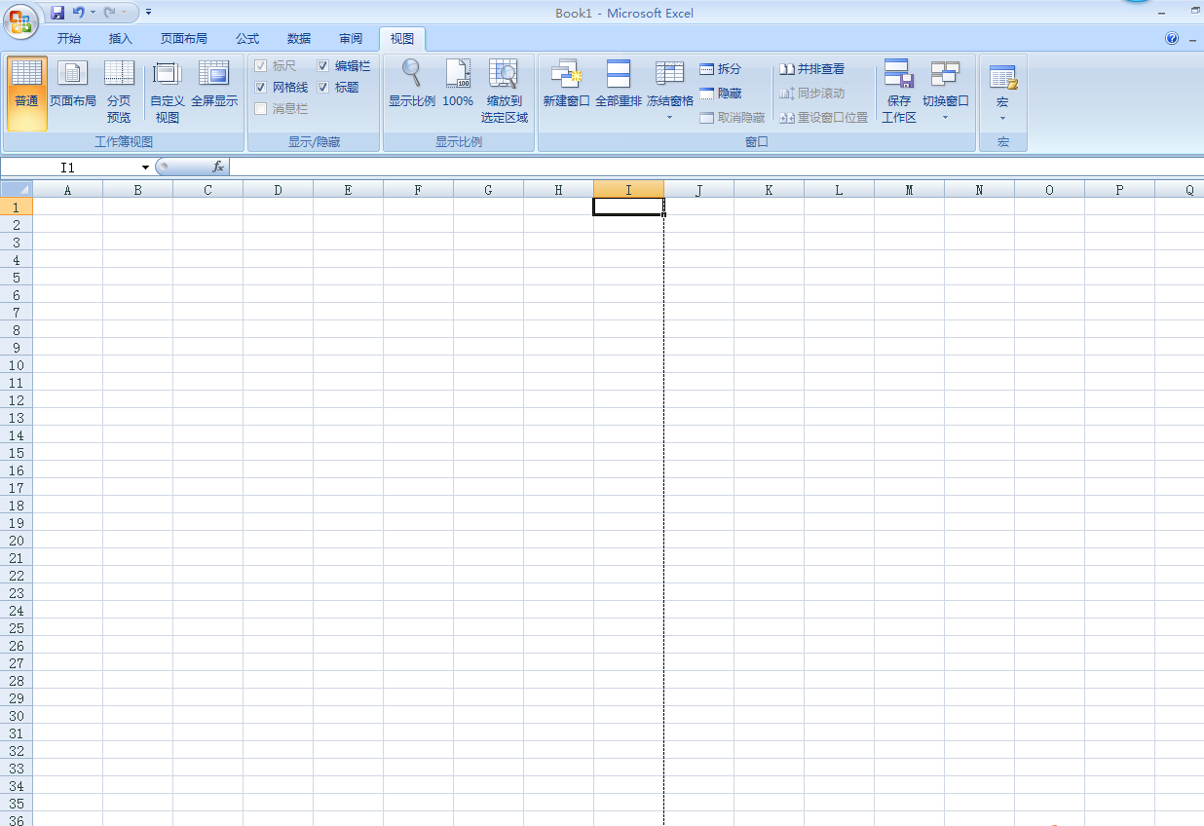Switch to the 页面布局 ribbon tab

(x=184, y=39)
